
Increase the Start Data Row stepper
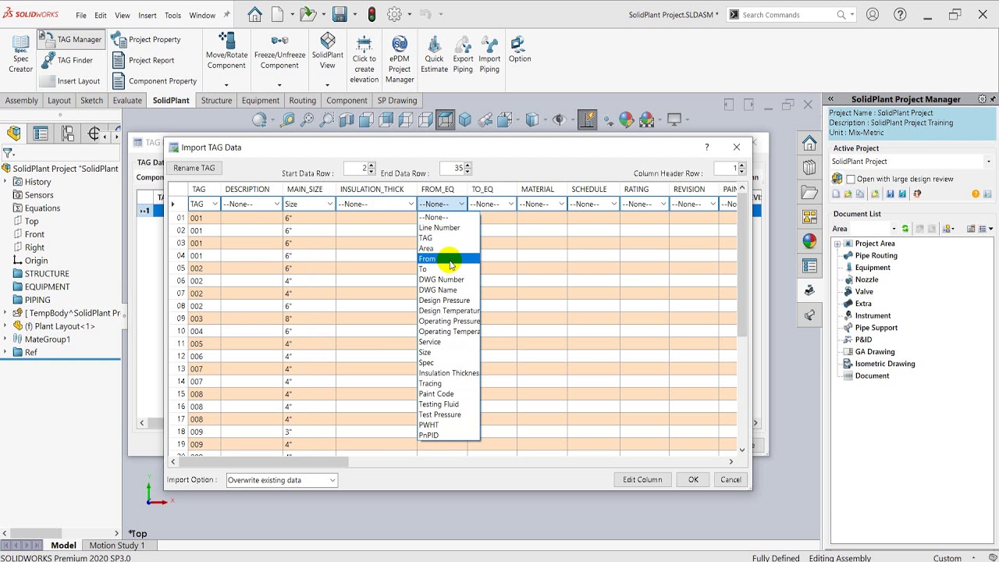[x=372, y=165]
